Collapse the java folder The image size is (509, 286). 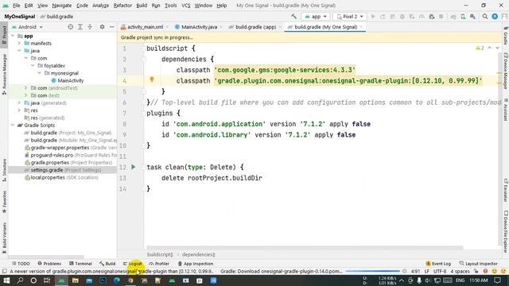point(19,51)
